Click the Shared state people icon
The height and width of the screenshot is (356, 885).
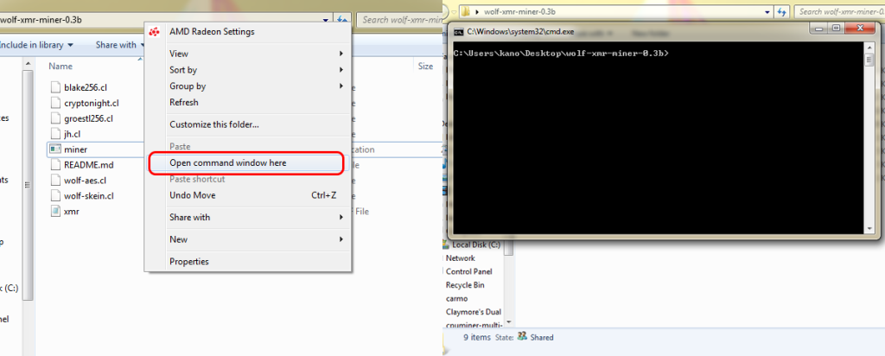[x=522, y=337]
